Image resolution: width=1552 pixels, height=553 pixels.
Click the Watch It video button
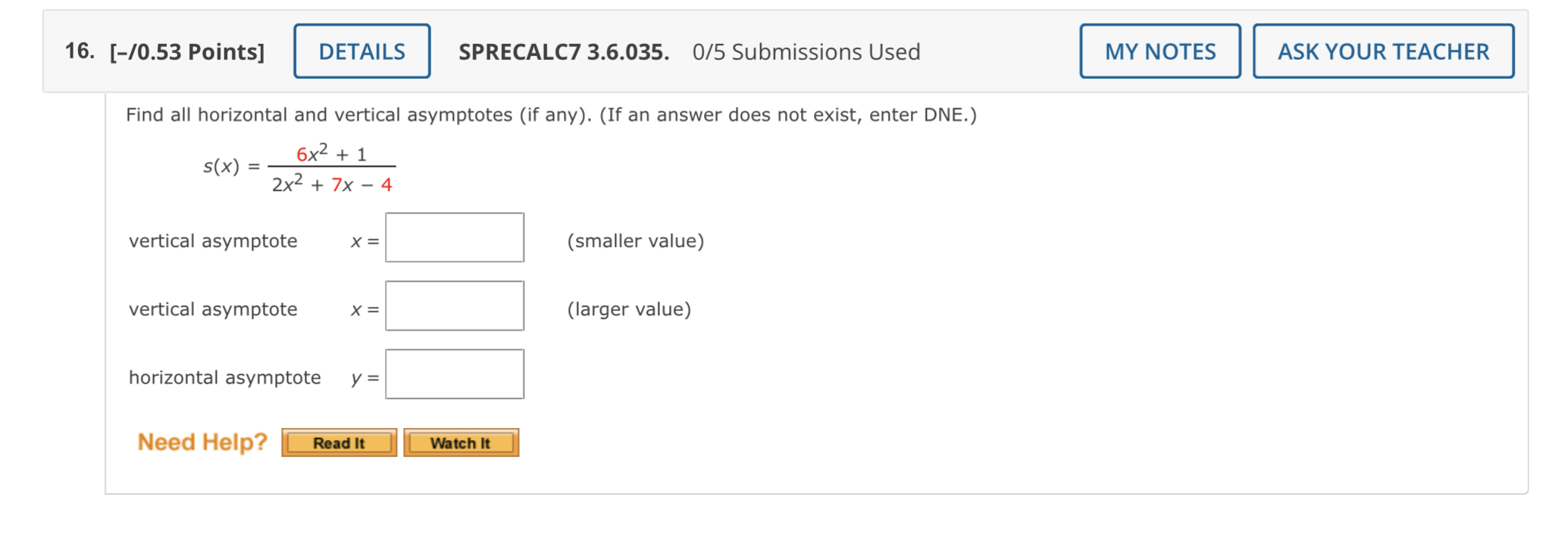(460, 443)
